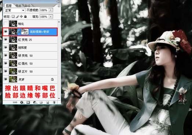Create a new layer group folder
Screen dimensions: 192x135
41,102
